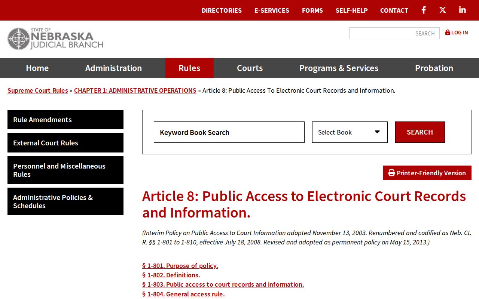Open the Administration tab
This screenshot has height=299, width=479.
click(113, 68)
